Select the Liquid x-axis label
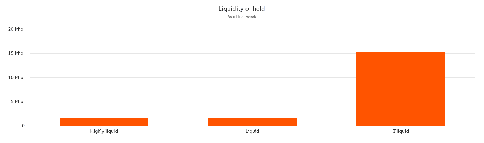 [x=252, y=131]
